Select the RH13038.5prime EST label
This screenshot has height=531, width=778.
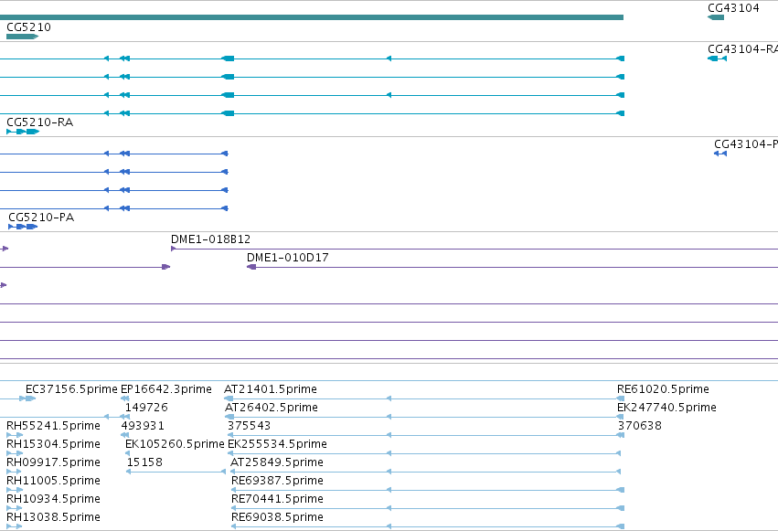(53, 517)
